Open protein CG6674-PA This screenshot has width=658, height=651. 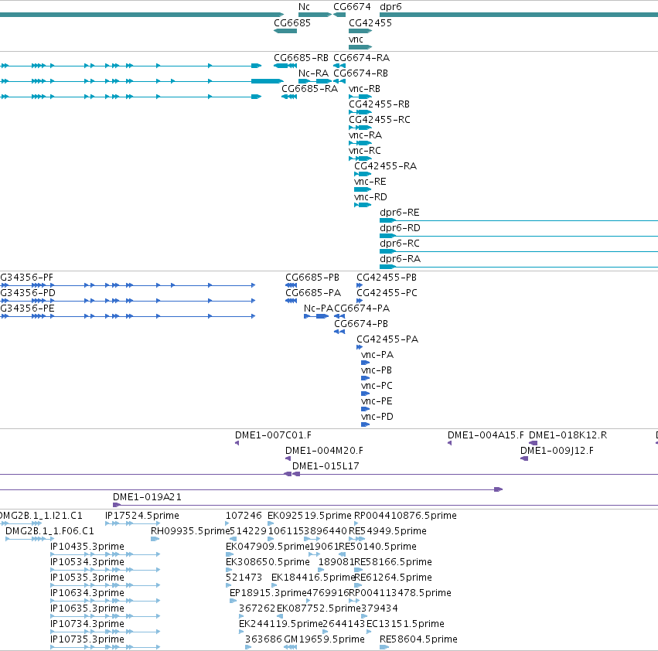tap(362, 308)
